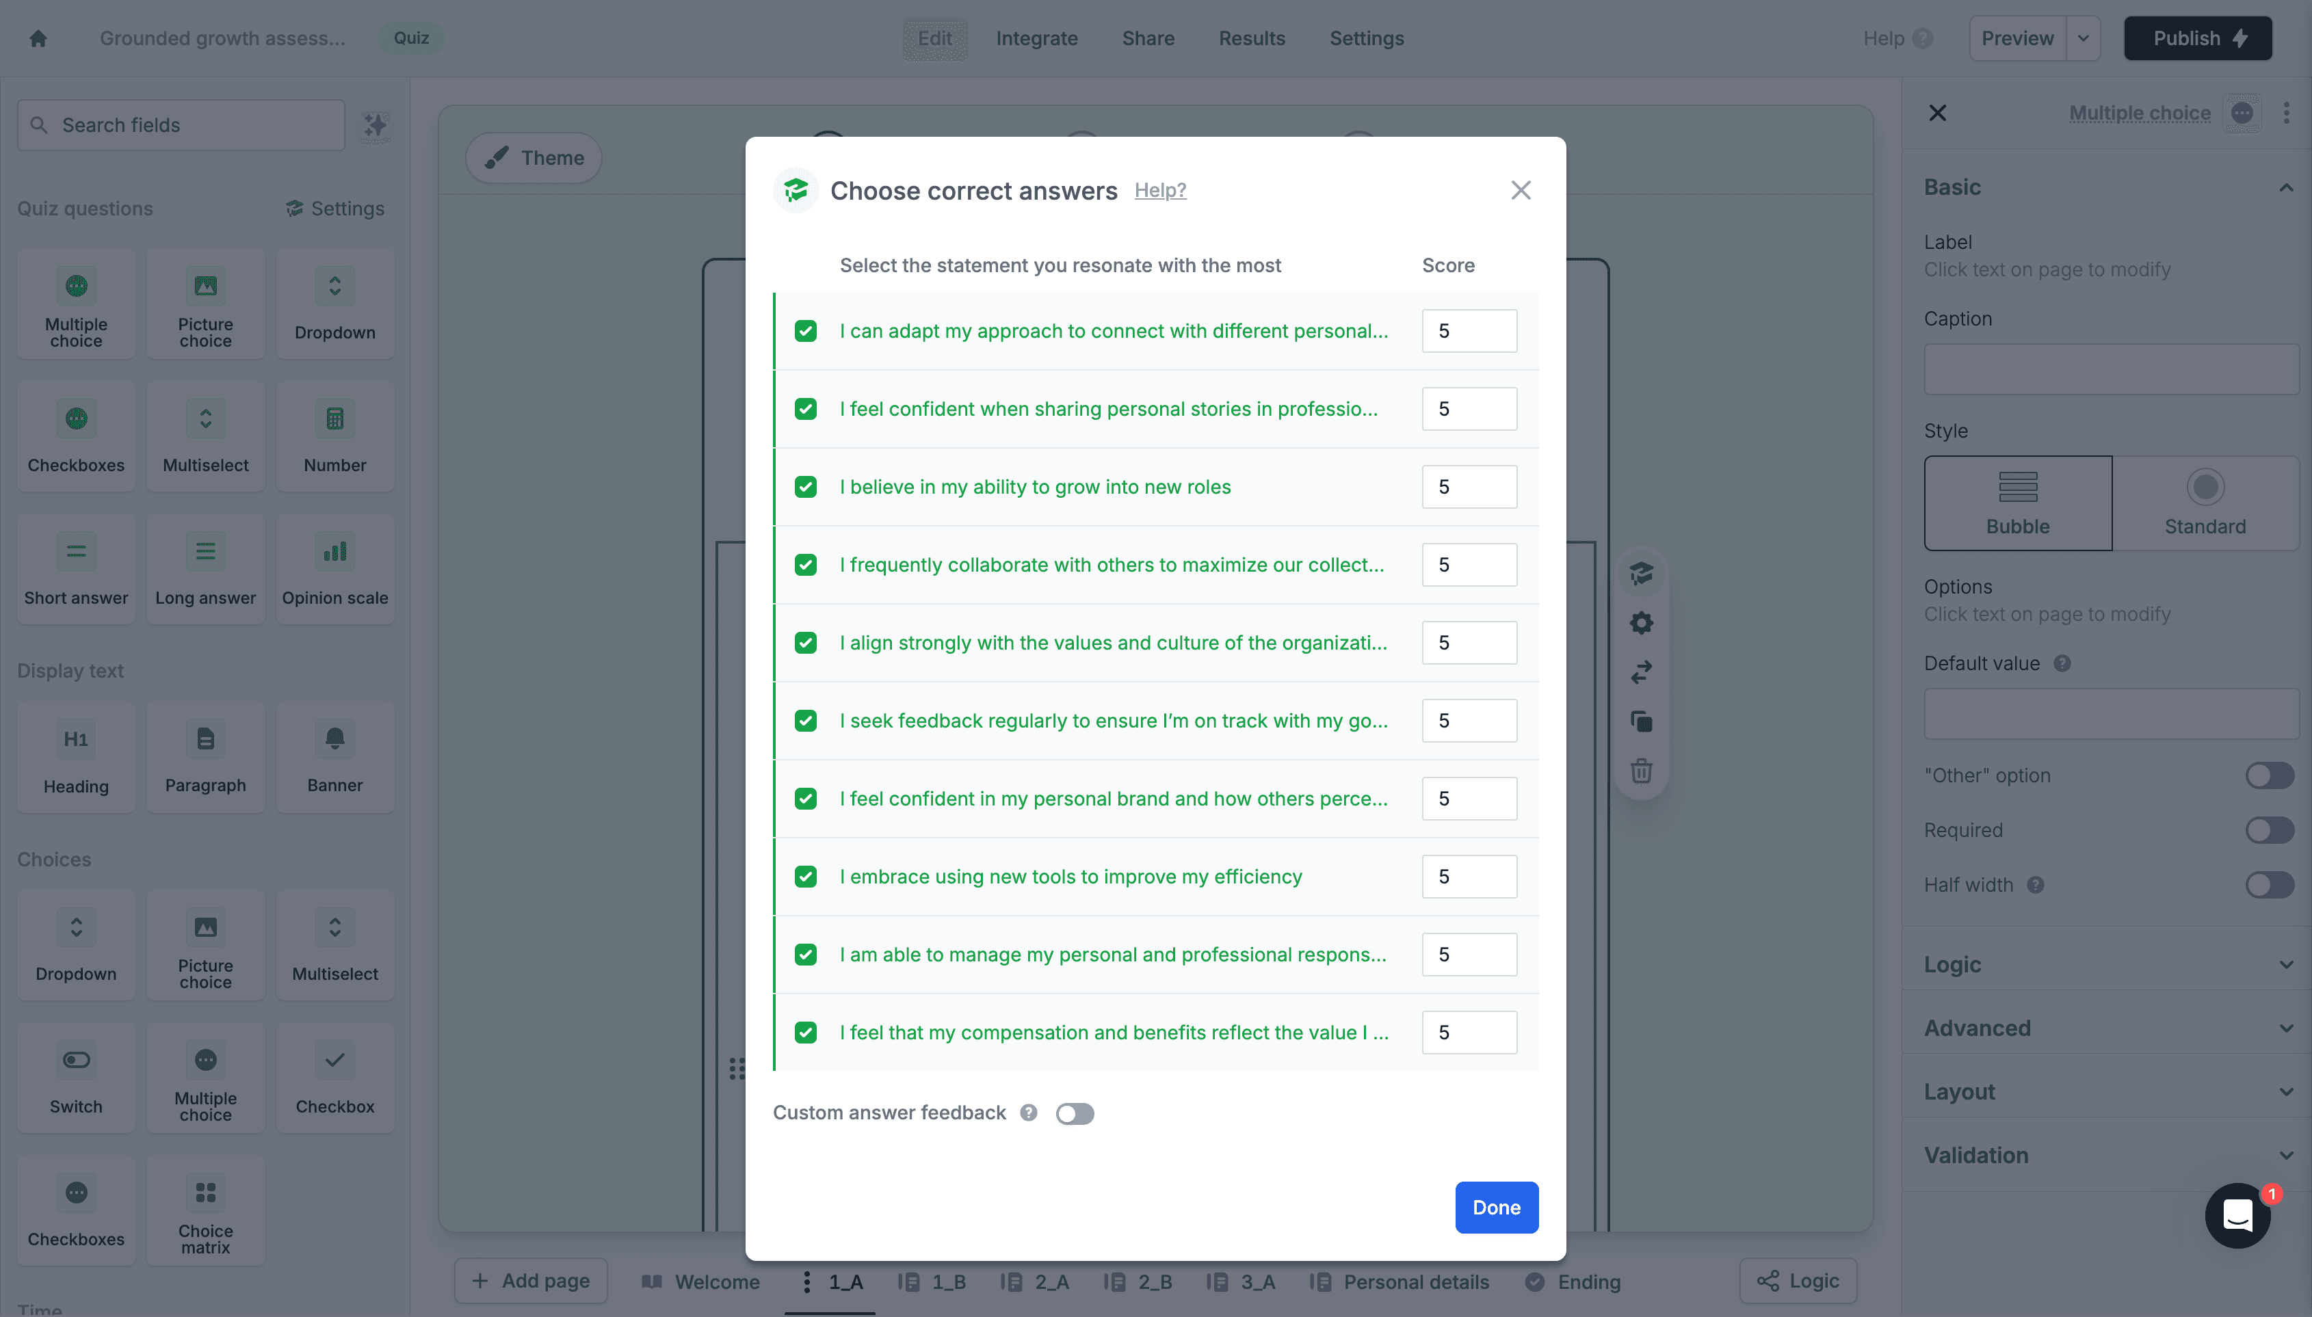Image resolution: width=2312 pixels, height=1317 pixels.
Task: Delete the field with trash icon
Action: point(1642,771)
